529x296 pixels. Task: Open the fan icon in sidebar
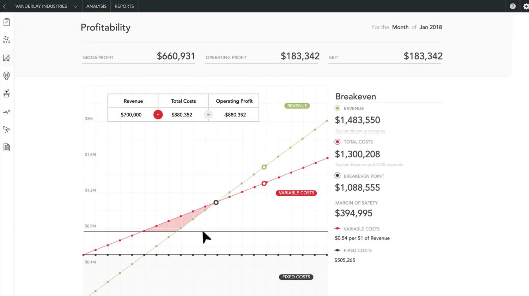[x=7, y=75]
